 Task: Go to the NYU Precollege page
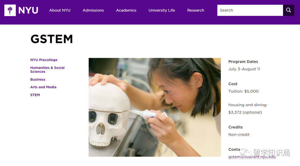coord(44,60)
